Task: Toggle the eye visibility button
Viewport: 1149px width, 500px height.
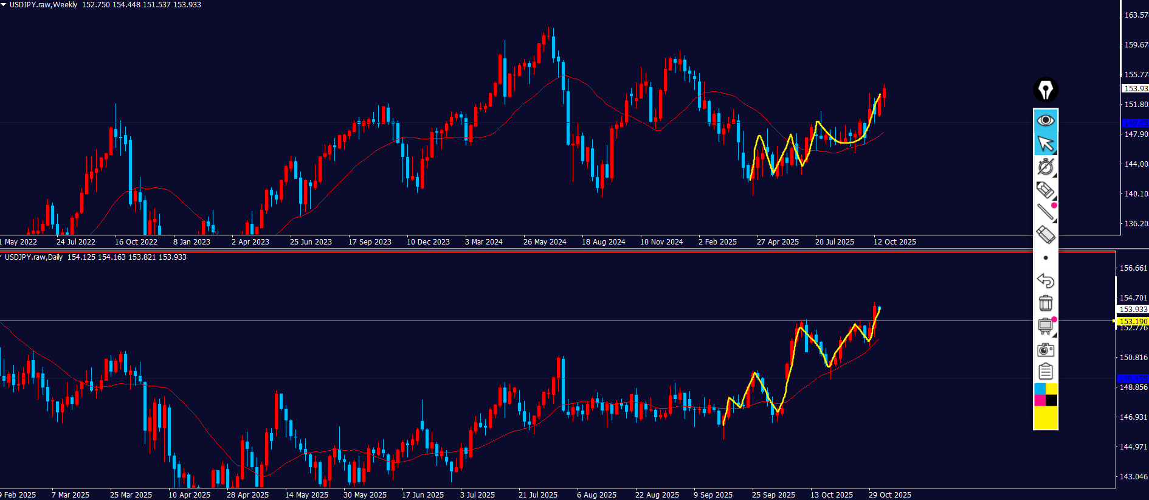Action: 1045,120
